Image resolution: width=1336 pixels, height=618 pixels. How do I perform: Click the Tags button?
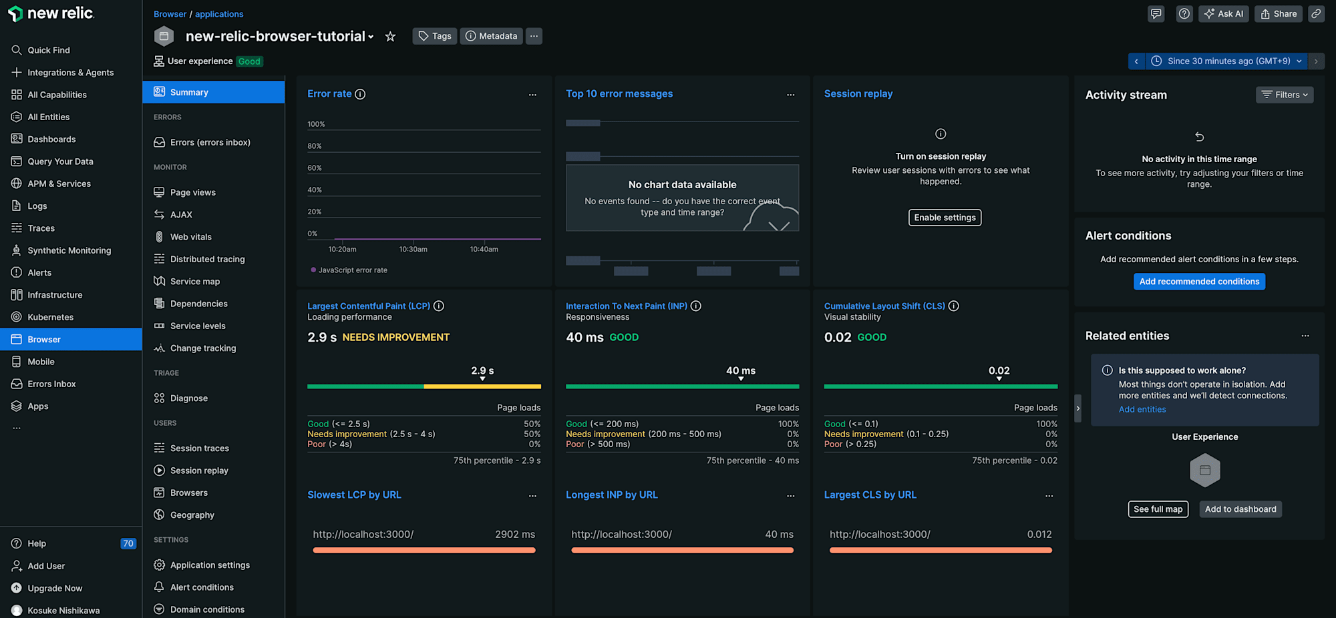pos(435,36)
